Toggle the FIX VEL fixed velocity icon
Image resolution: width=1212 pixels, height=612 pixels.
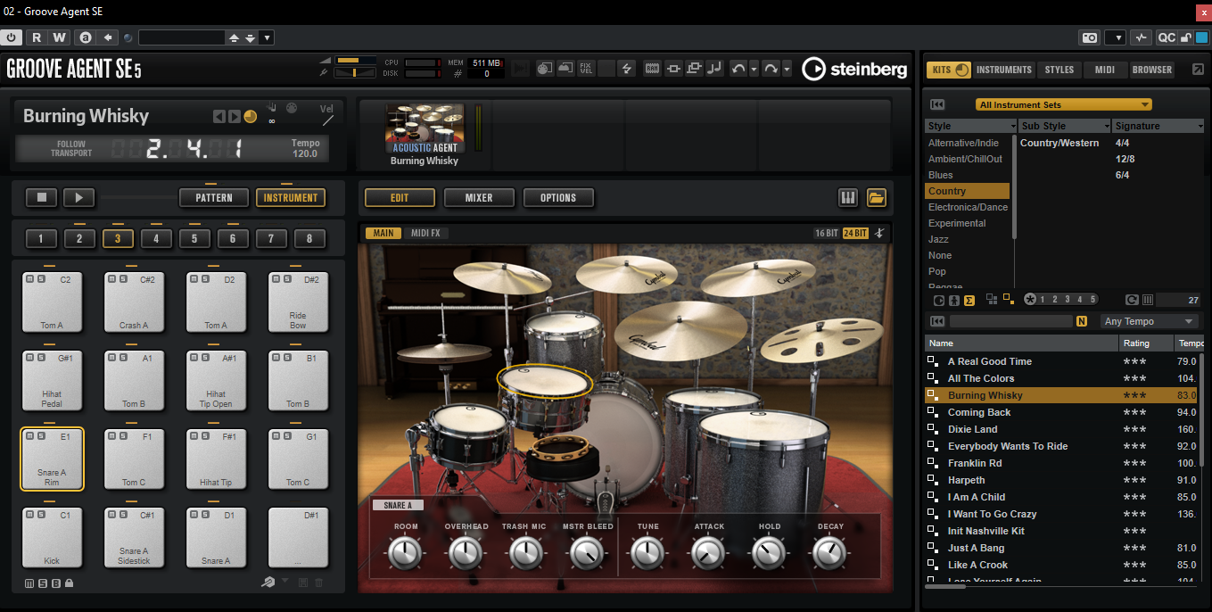(x=586, y=68)
